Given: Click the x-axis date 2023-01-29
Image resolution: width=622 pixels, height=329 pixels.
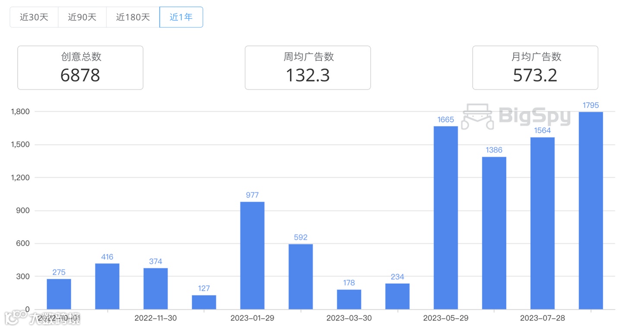Looking at the screenshot, I should point(252,318).
